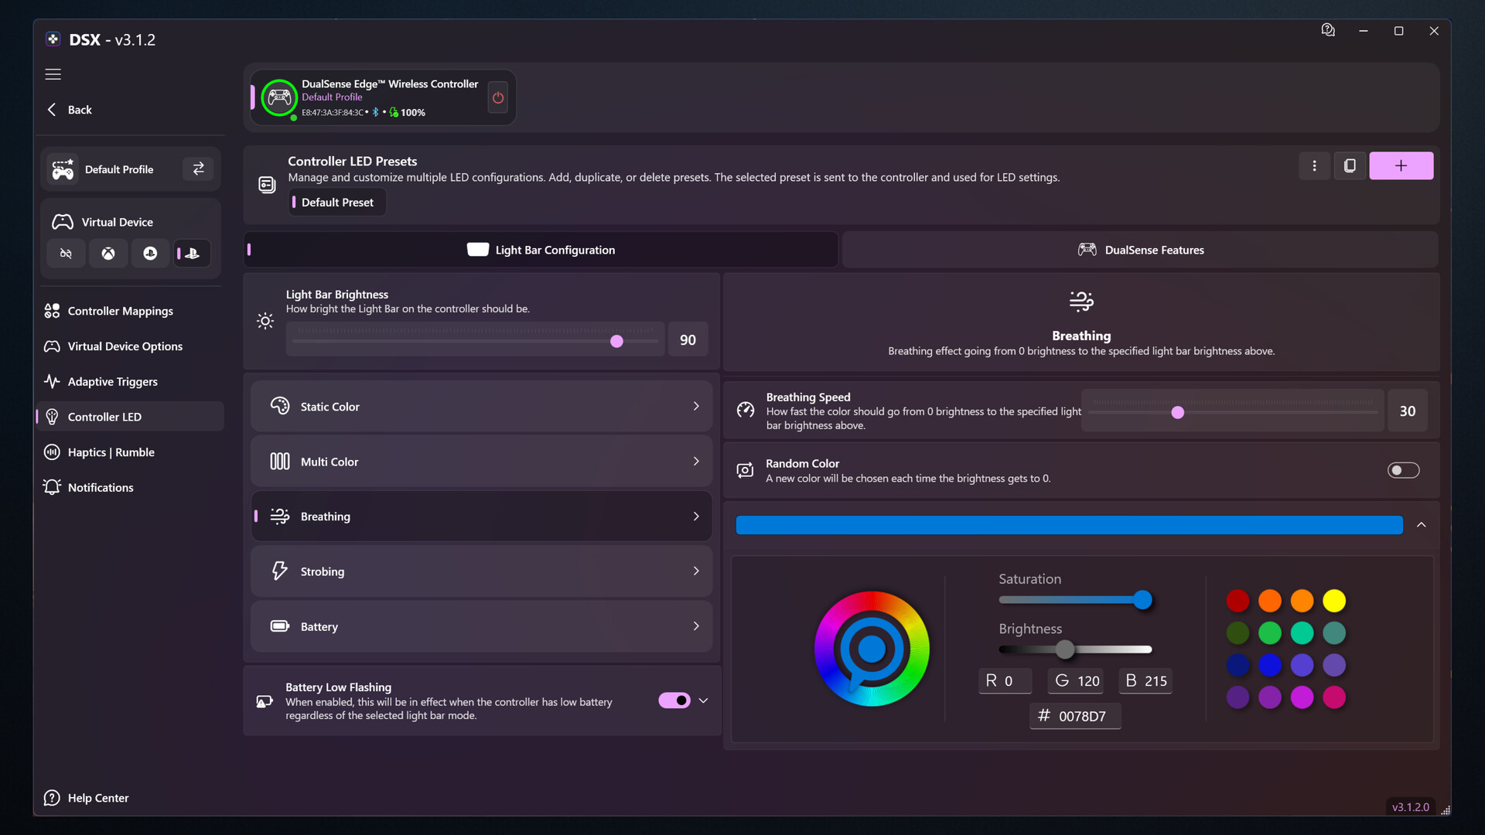
Task: Expand Battery Low Flashing options chevron
Action: [704, 700]
